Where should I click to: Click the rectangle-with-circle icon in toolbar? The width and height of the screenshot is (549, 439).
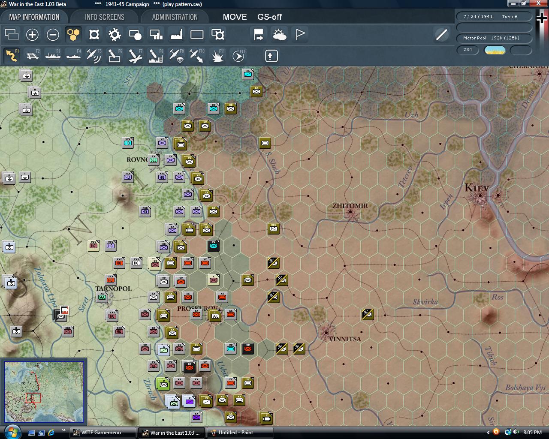135,34
